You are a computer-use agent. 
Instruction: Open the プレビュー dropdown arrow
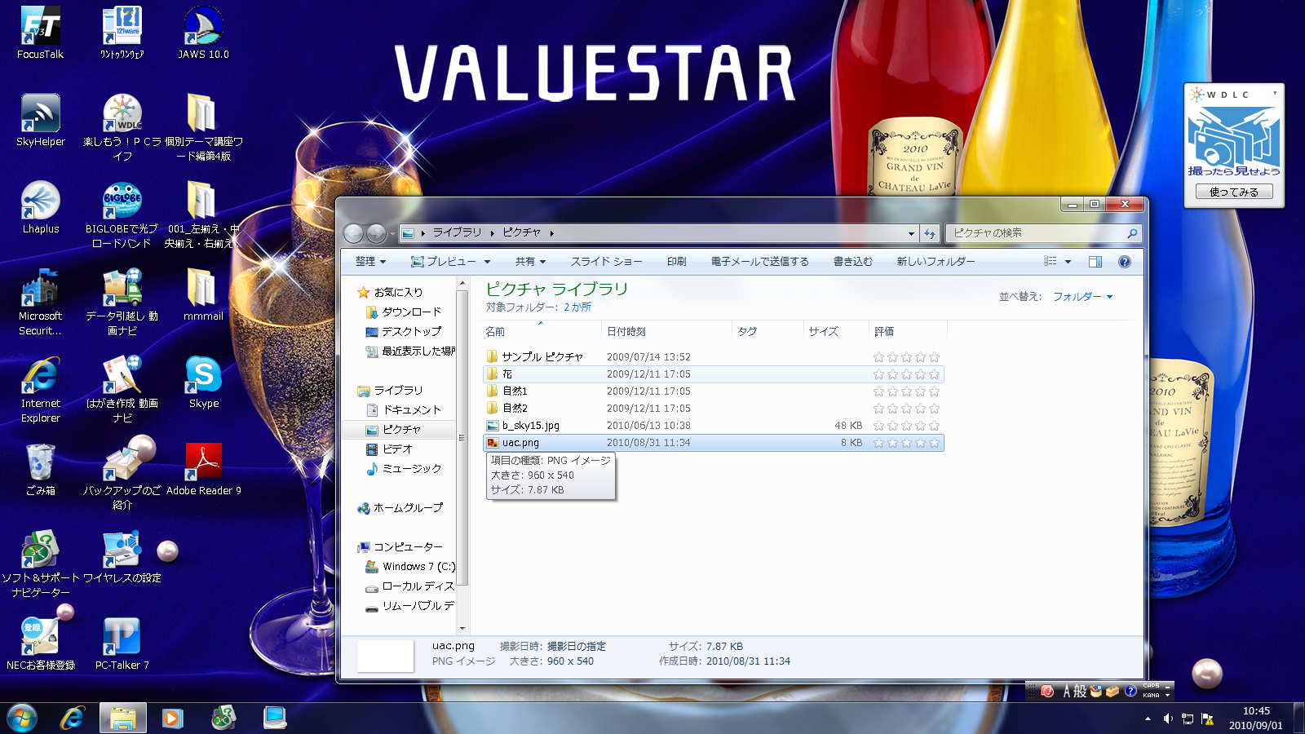(x=488, y=262)
